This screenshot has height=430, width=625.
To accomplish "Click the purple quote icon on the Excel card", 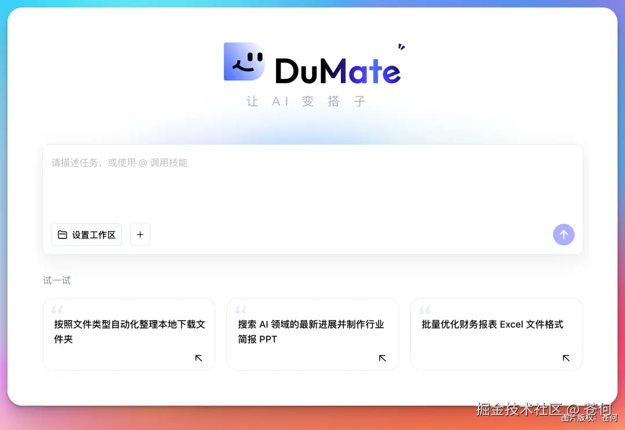I will pyautogui.click(x=424, y=309).
